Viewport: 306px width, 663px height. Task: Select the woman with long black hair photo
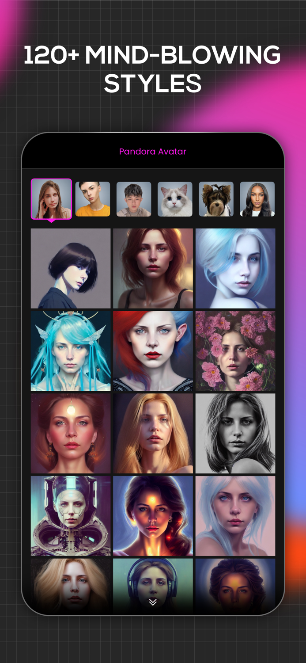point(257,199)
